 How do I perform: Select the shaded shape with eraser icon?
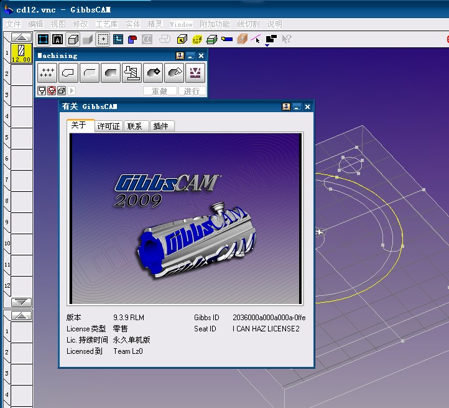point(174,73)
